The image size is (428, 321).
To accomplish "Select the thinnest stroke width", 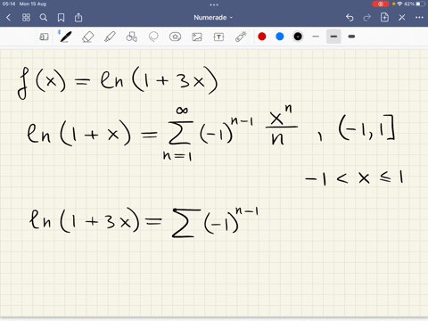I will (x=316, y=37).
